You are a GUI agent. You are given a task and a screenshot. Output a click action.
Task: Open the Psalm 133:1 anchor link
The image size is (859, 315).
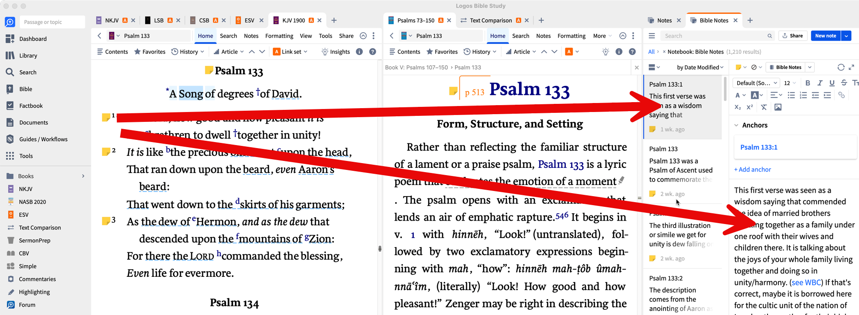pyautogui.click(x=759, y=147)
